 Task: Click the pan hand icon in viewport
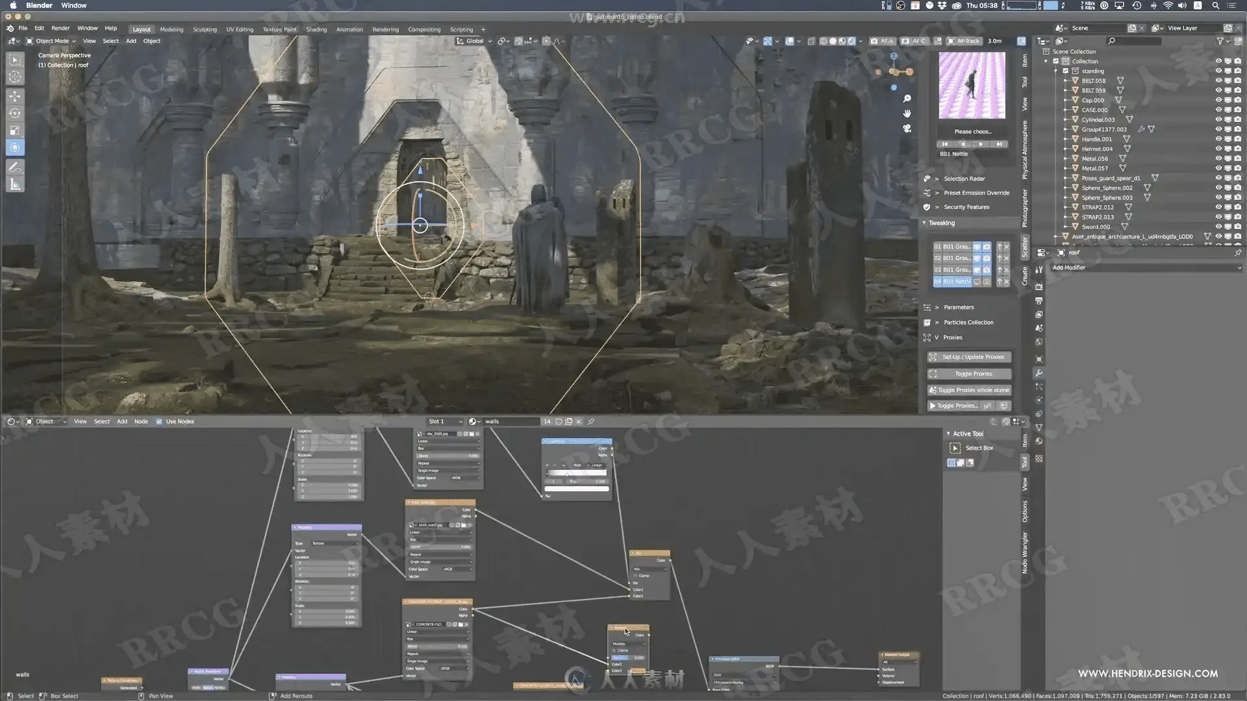coord(907,113)
